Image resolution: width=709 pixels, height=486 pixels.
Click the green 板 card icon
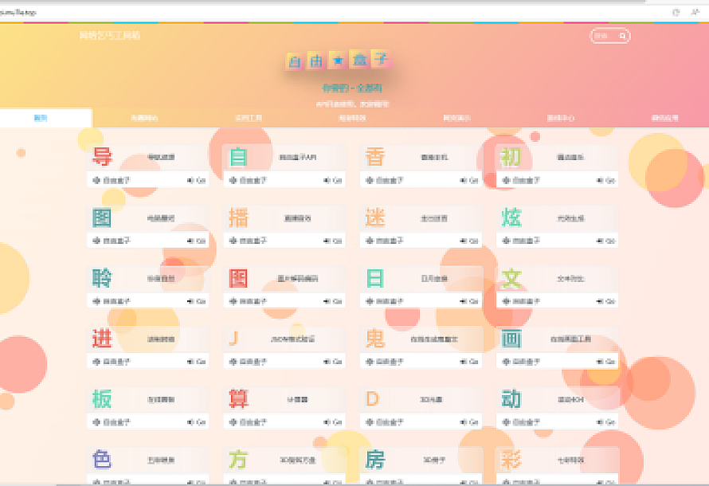point(102,399)
